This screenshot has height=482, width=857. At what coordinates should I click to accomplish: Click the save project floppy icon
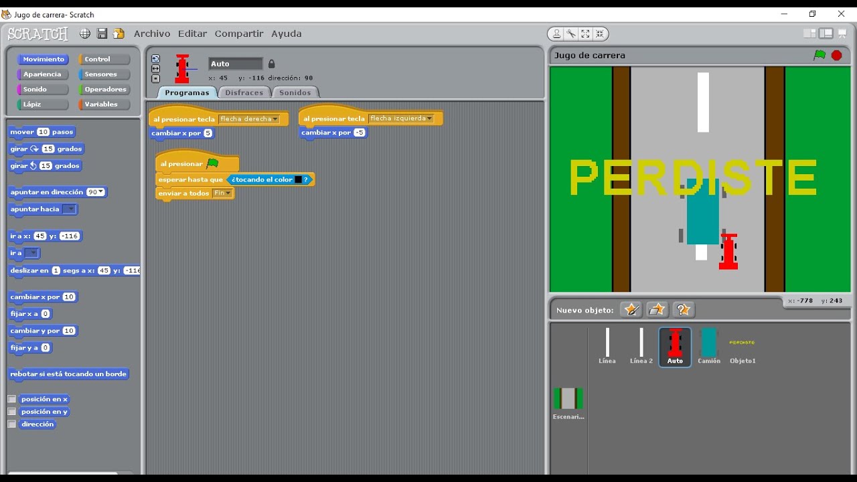[102, 33]
